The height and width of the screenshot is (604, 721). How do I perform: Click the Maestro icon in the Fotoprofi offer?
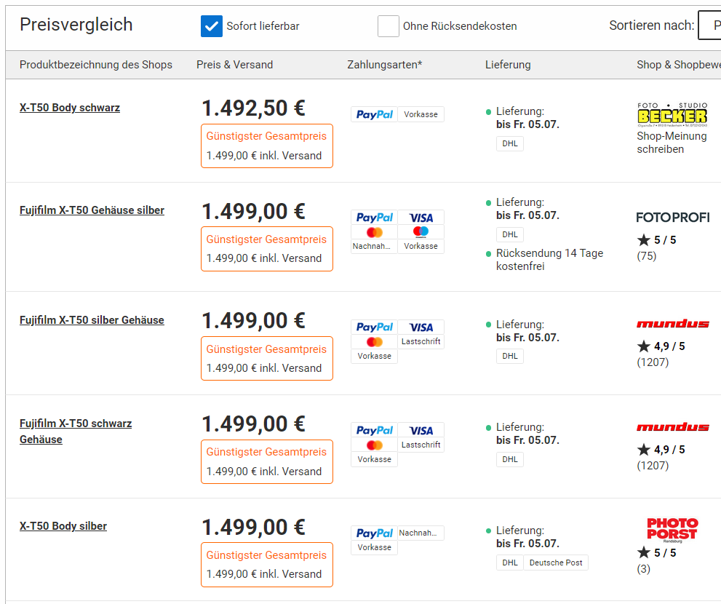click(x=421, y=232)
